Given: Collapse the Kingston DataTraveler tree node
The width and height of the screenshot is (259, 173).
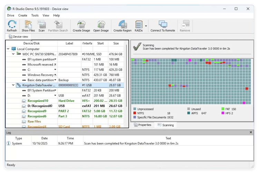Looking at the screenshot, I should [13, 85].
